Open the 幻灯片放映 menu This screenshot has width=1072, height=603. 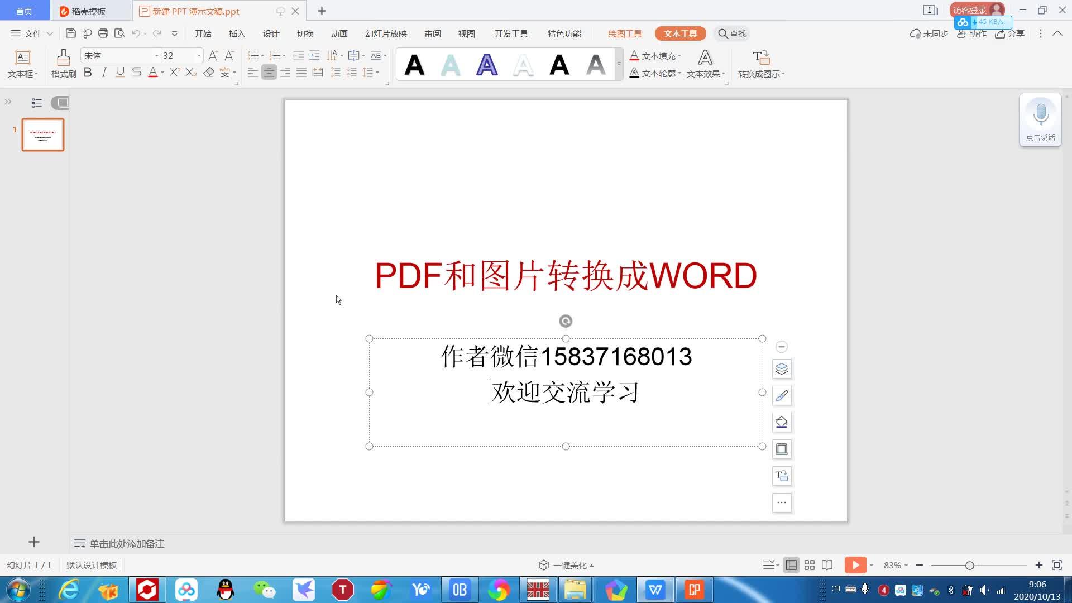pyautogui.click(x=385, y=33)
